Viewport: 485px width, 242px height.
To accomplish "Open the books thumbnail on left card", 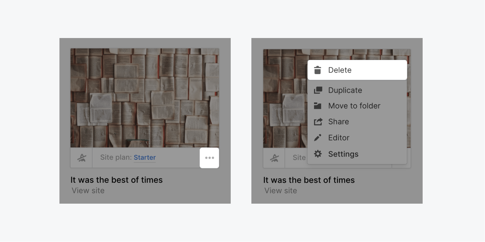I will (x=145, y=98).
